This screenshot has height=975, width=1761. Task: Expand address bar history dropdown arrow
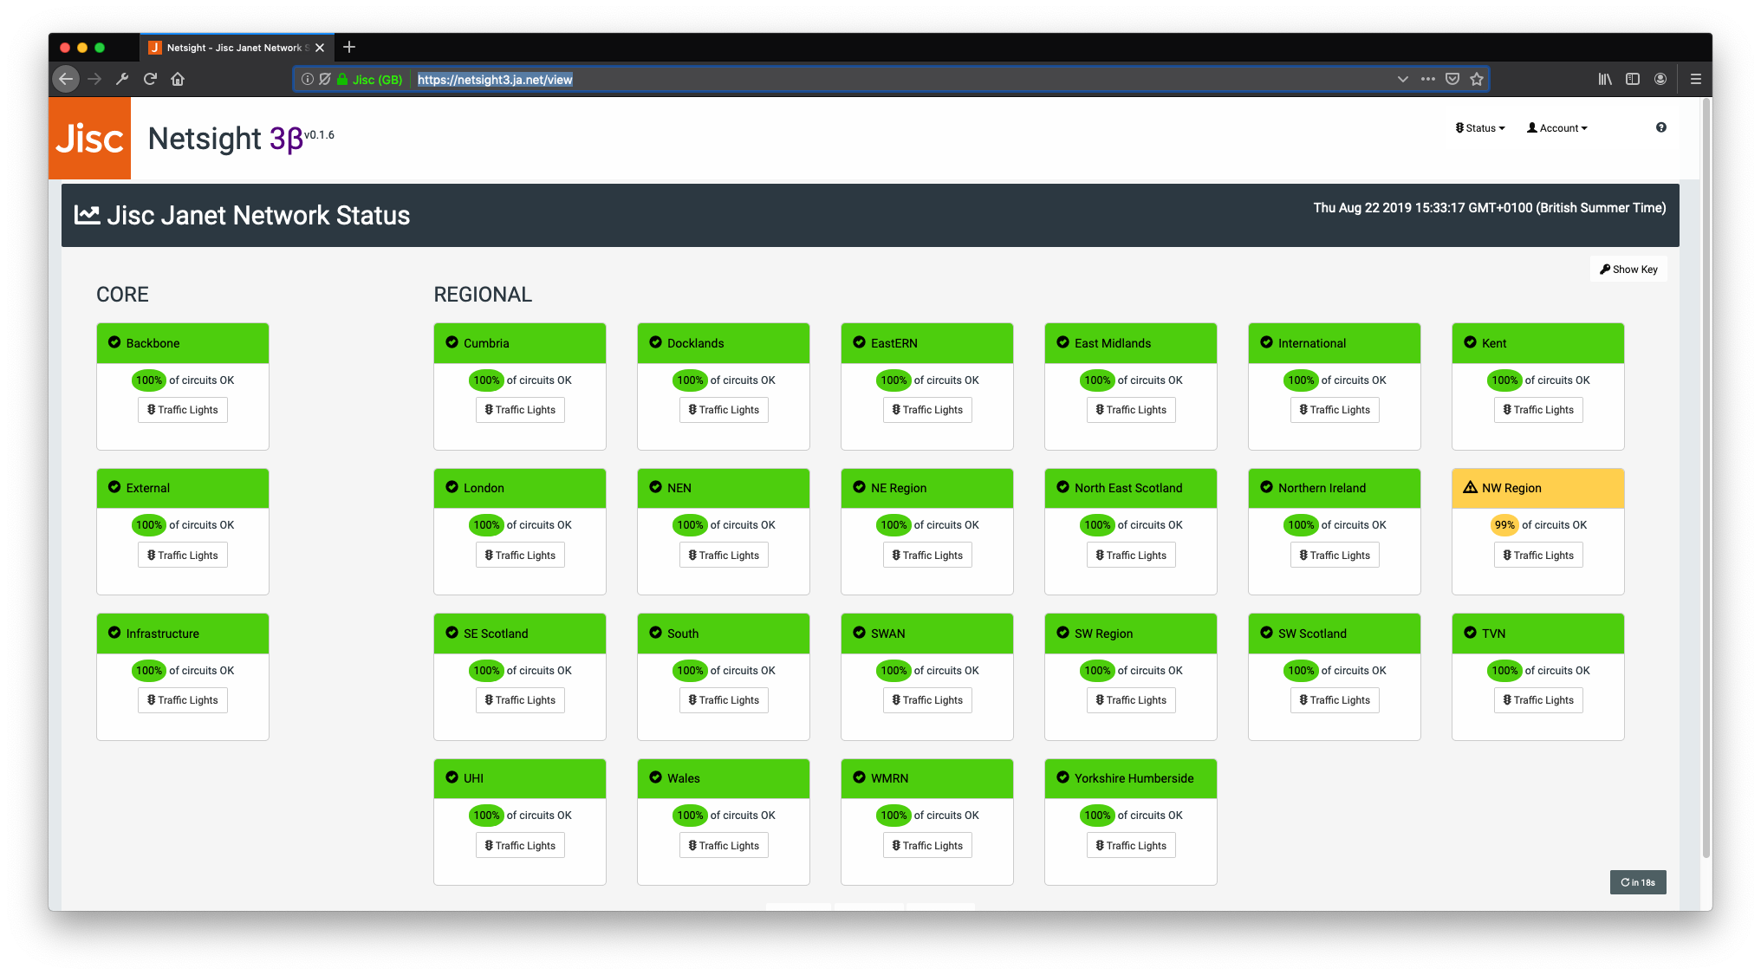(x=1402, y=79)
